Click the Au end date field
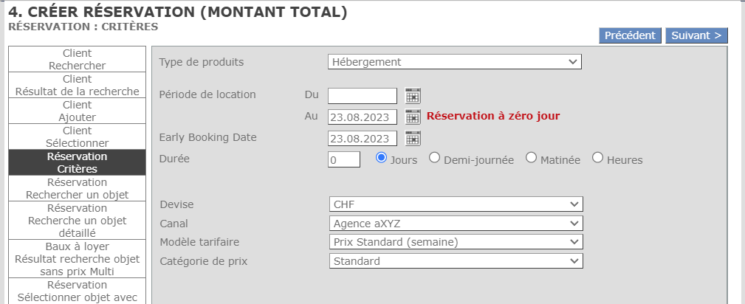Viewport: 745px width, 304px height. (x=363, y=117)
